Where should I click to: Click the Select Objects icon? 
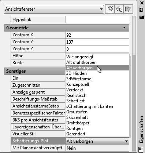click(119, 9)
